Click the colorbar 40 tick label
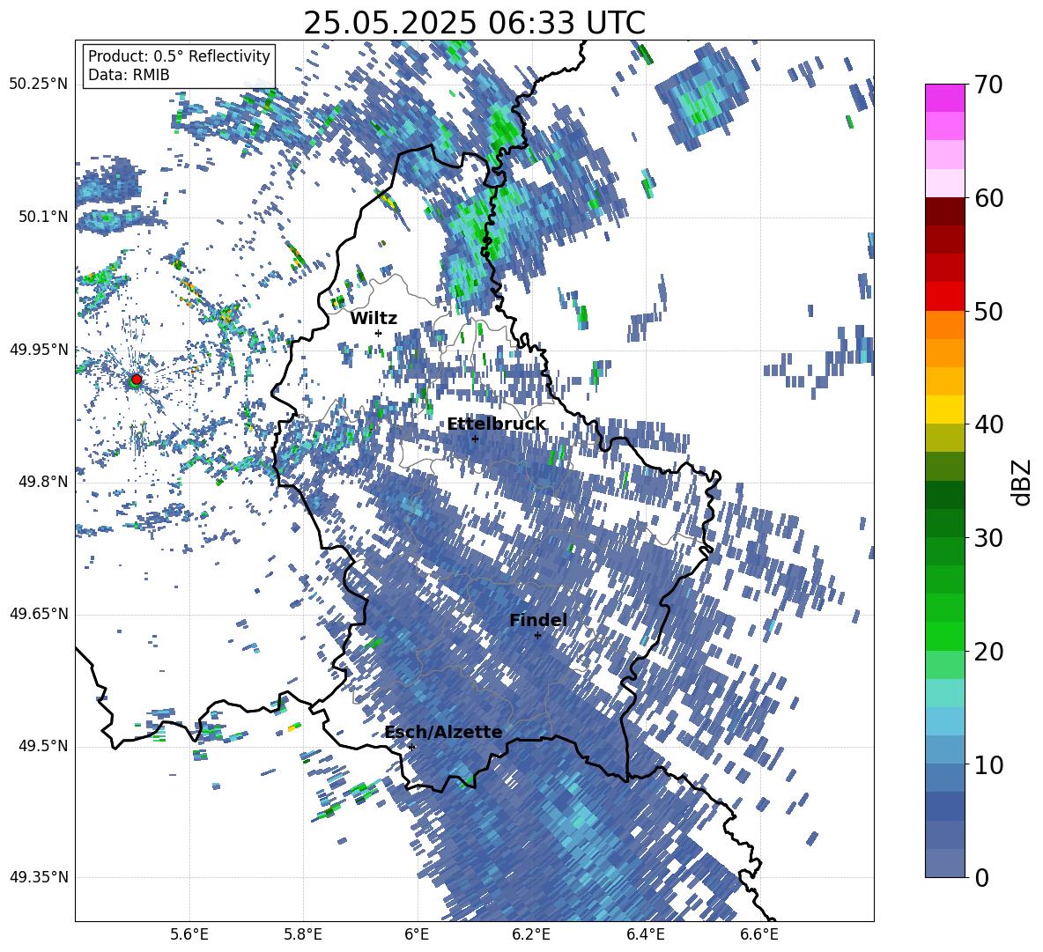This screenshot has width=1043, height=952. point(988,424)
